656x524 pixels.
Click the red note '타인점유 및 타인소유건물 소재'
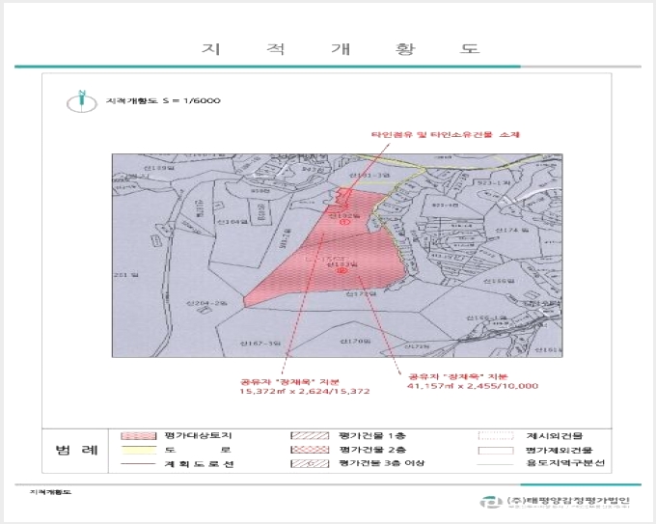445,135
